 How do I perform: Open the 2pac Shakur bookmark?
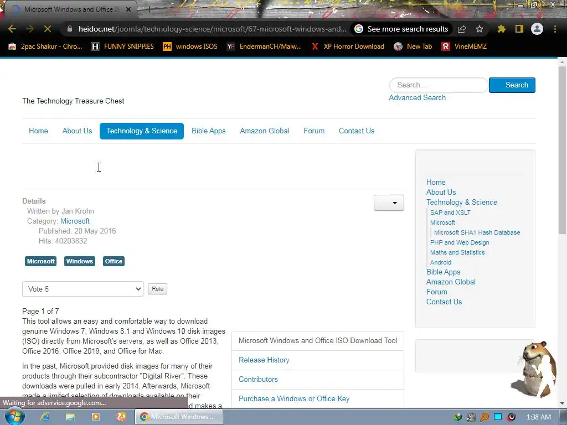(45, 46)
